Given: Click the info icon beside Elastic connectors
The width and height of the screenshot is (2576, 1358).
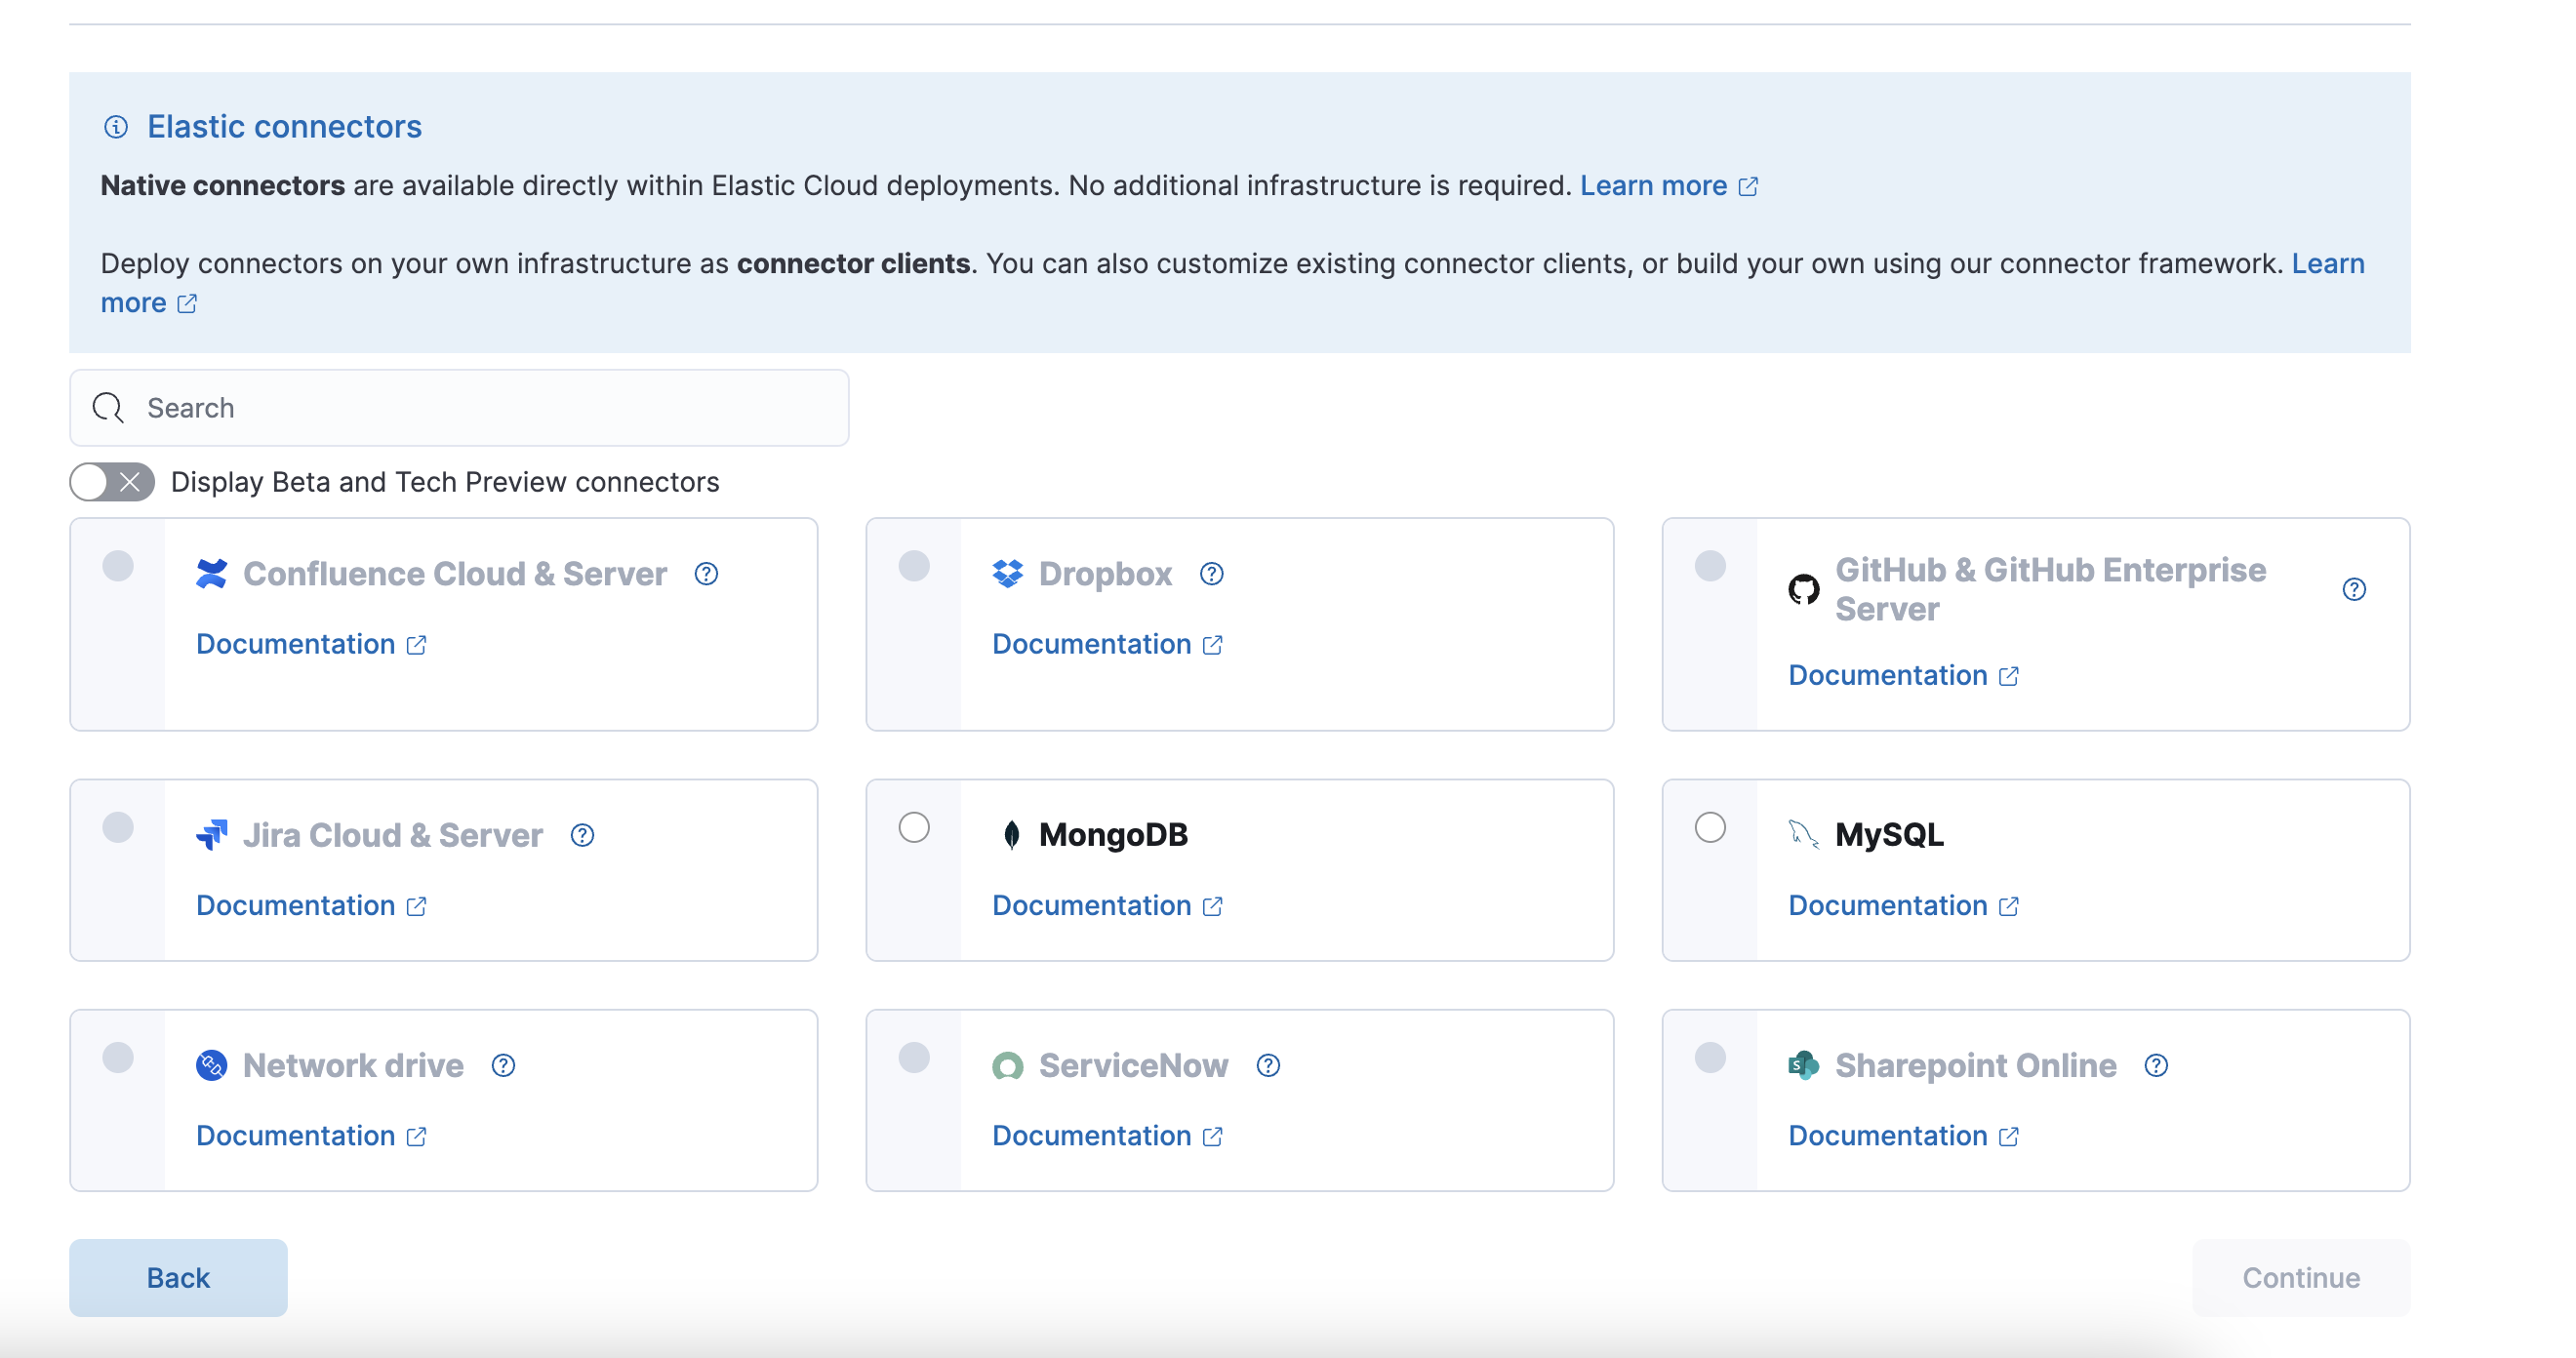Looking at the screenshot, I should 116,127.
